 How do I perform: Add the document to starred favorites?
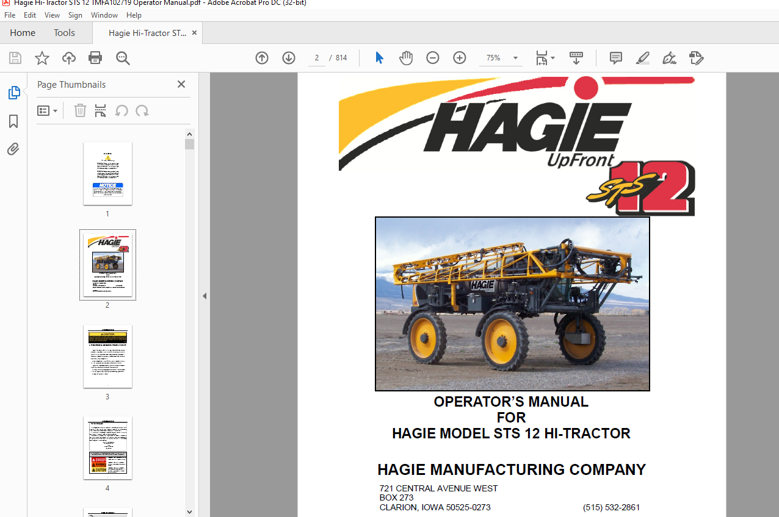[42, 58]
